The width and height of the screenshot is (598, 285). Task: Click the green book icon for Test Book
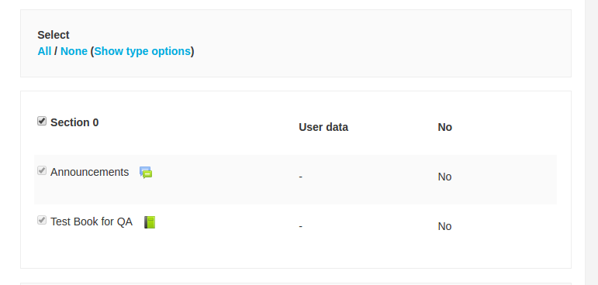150,222
